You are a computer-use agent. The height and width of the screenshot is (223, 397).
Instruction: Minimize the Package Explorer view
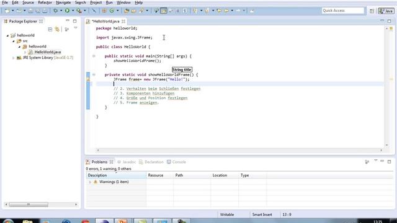click(68, 20)
